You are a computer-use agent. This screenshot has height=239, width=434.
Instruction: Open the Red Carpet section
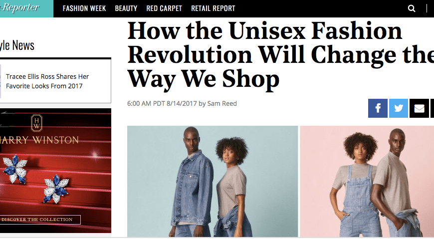[164, 8]
